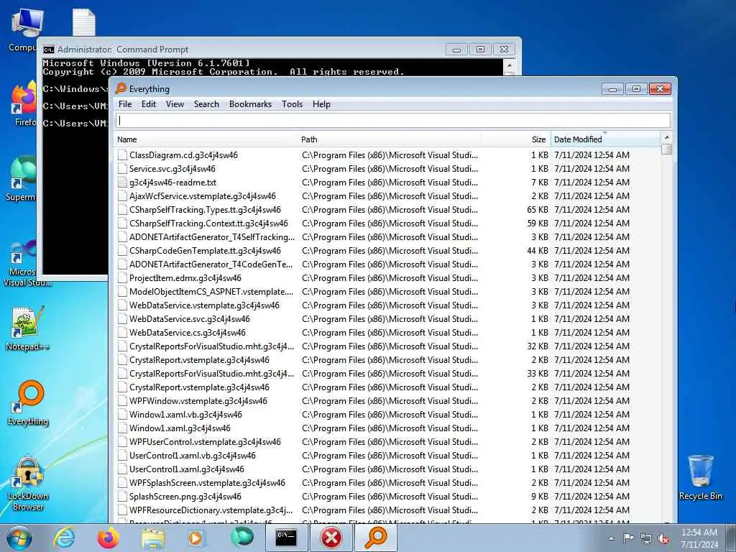Click up arrow of Command Prompt scrollbar
The width and height of the screenshot is (736, 552).
tap(510, 64)
